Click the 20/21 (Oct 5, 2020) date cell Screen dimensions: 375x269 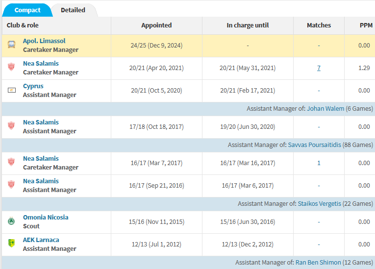(x=156, y=91)
